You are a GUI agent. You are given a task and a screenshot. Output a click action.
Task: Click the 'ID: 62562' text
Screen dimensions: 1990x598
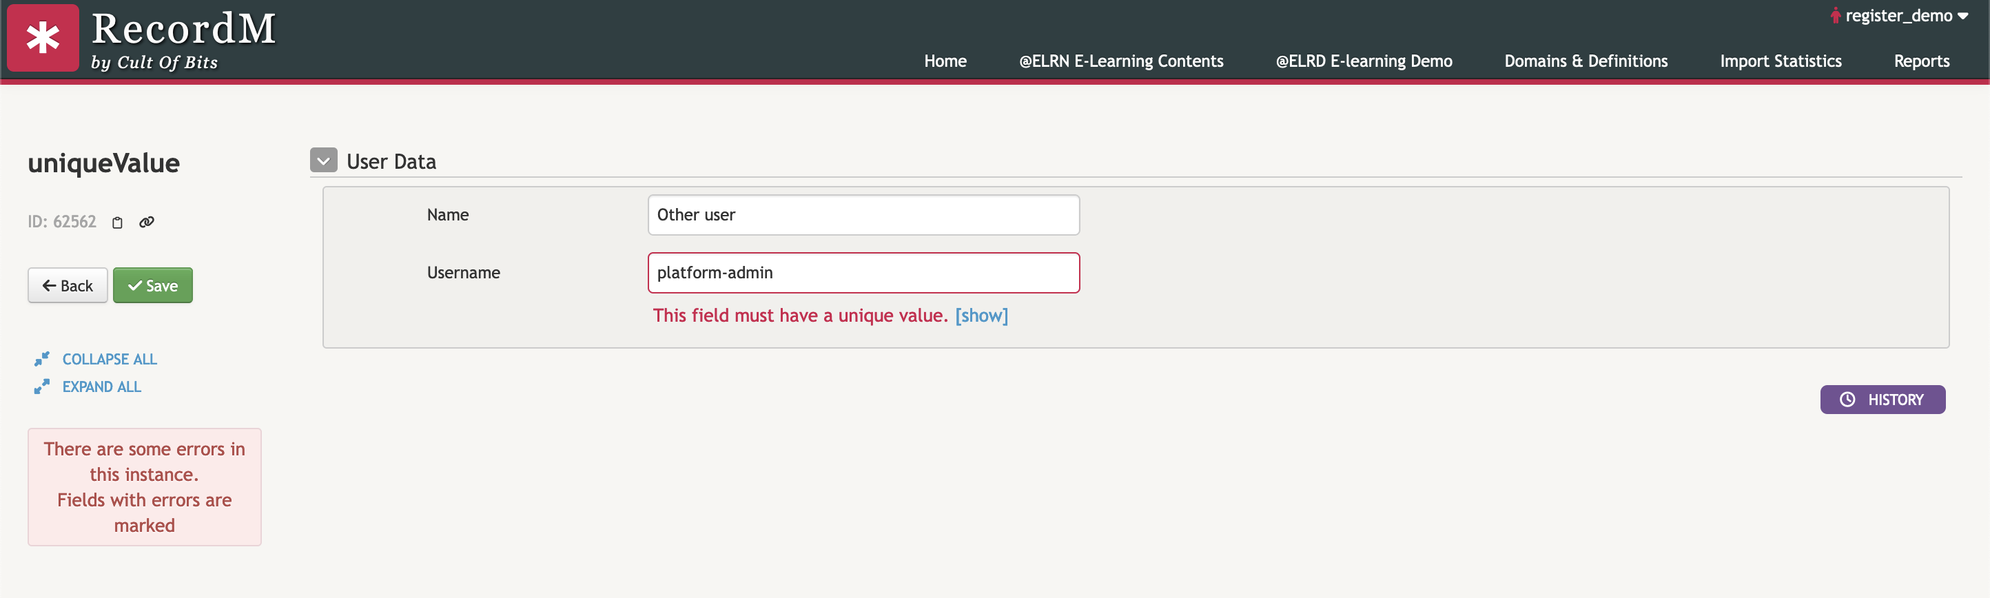62,222
